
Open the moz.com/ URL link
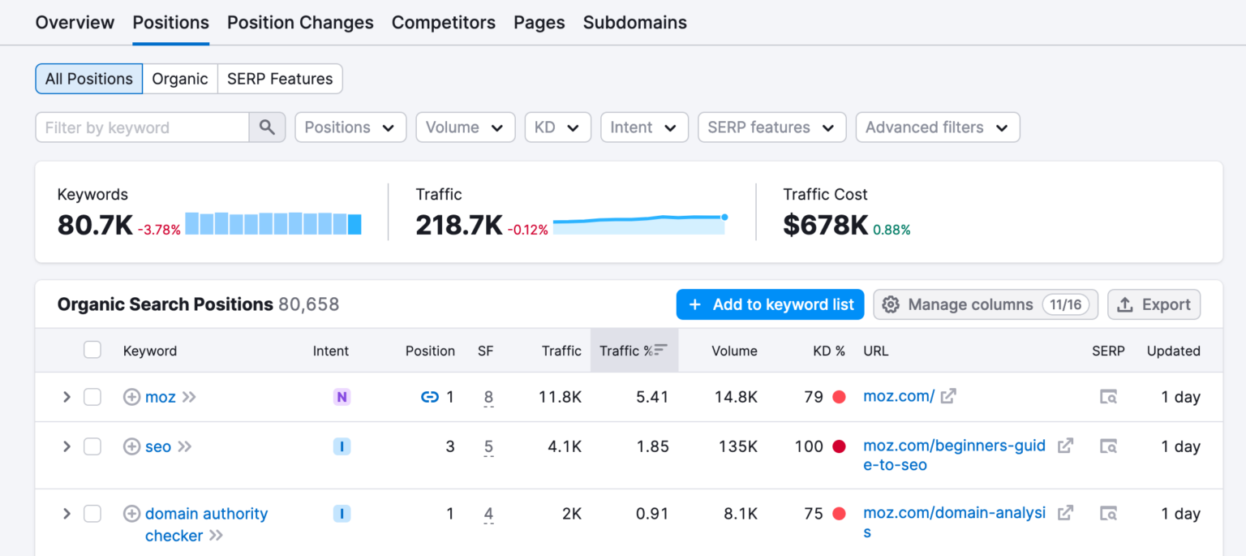point(899,396)
